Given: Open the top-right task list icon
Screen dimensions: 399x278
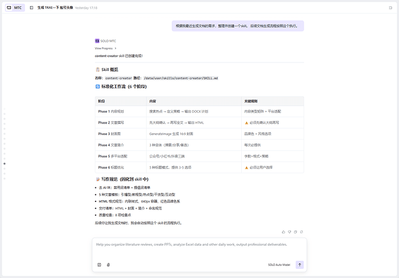Looking at the screenshot, I should 390,7.
